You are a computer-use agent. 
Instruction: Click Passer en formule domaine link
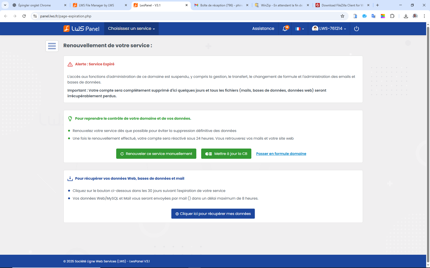pos(281,154)
